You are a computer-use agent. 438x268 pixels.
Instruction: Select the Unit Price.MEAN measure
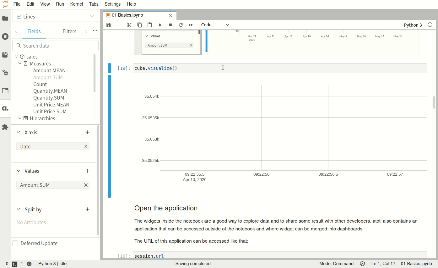coord(51,105)
